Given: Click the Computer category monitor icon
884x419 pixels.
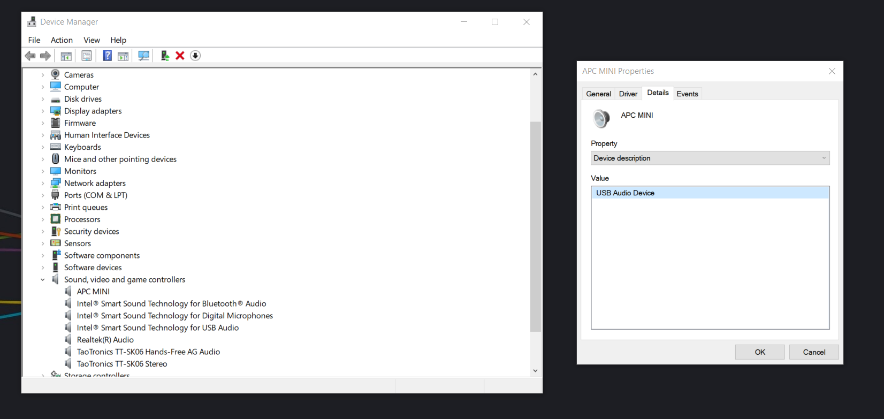Looking at the screenshot, I should [x=56, y=86].
